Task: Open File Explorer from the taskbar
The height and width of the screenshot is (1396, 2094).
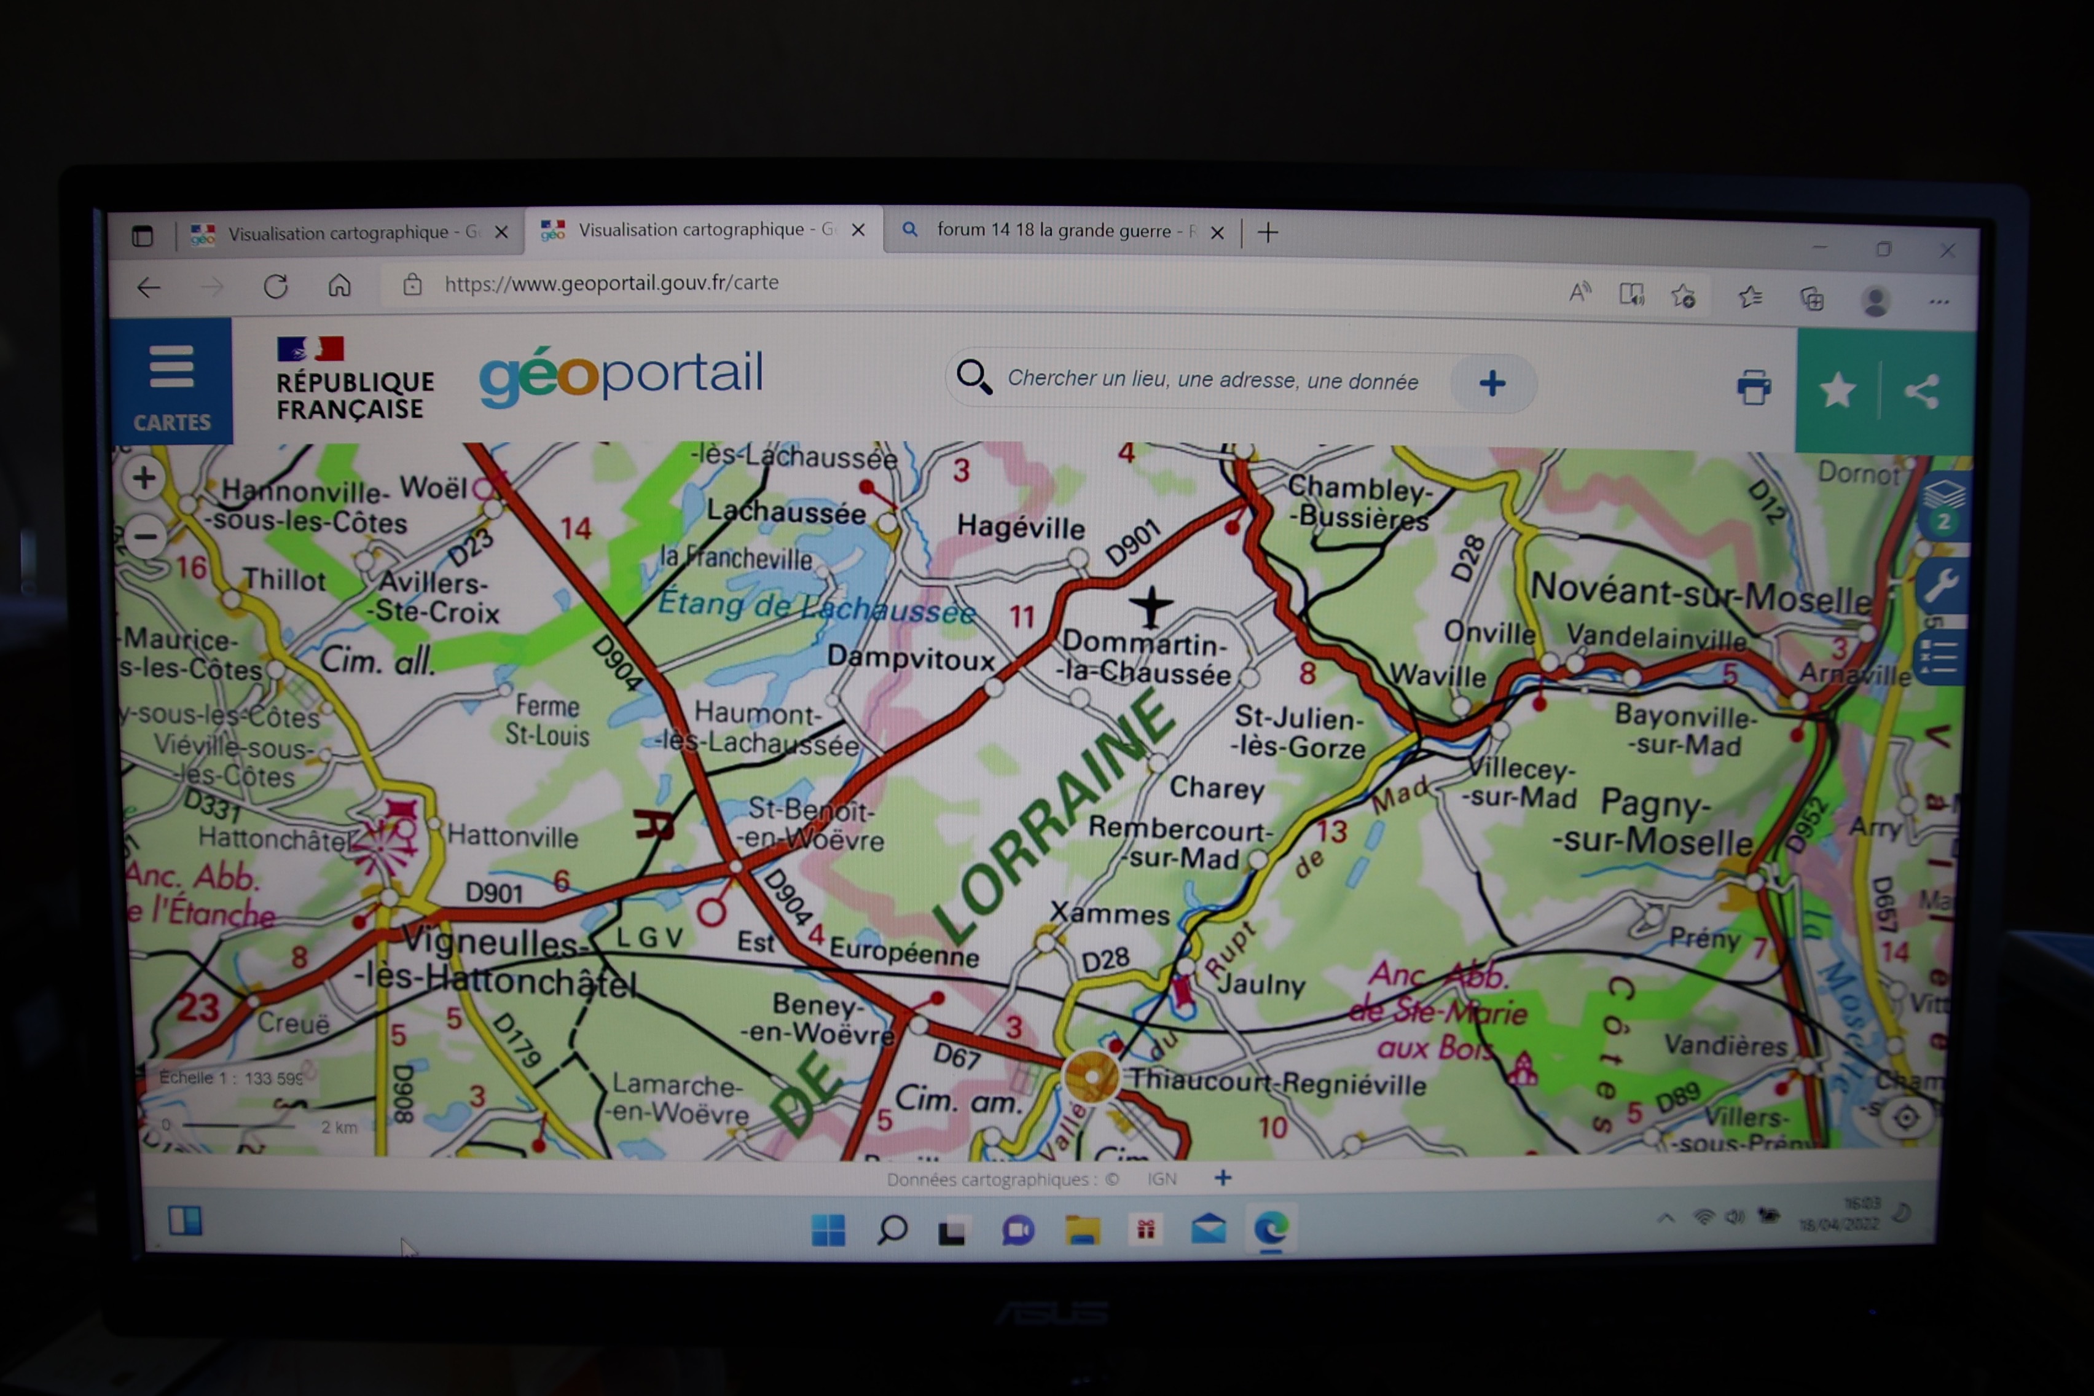Action: coord(1083,1230)
